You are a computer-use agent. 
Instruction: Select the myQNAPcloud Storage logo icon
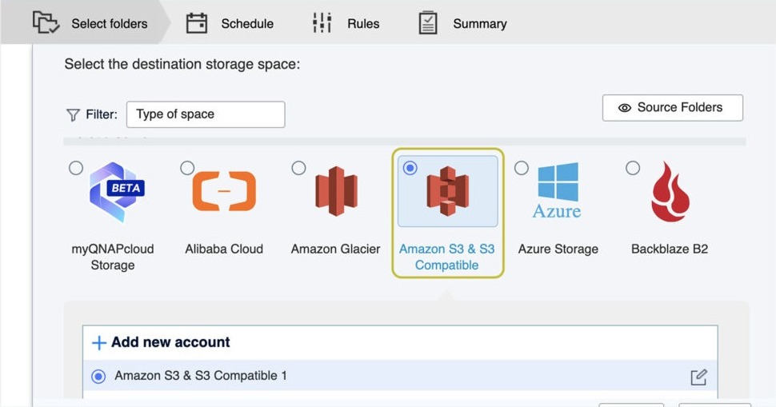click(118, 192)
